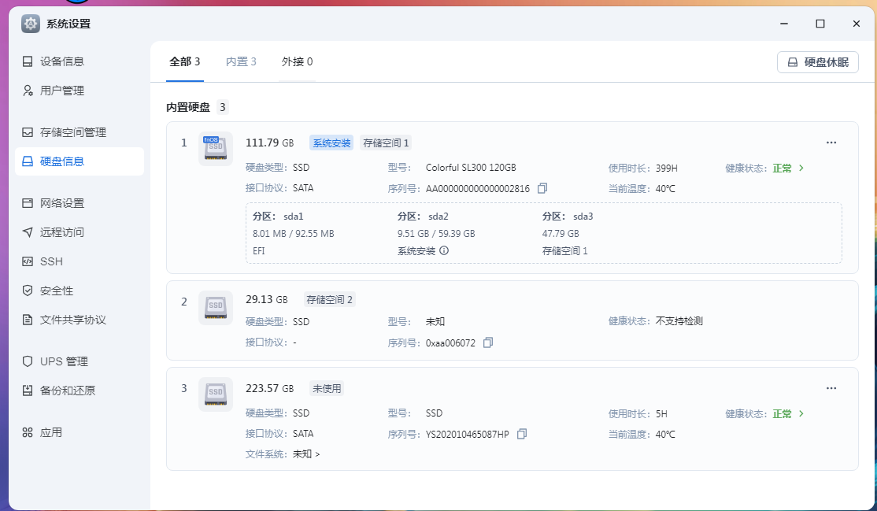The image size is (877, 511).
Task: Click the UPS 管理 shield icon
Action: pyautogui.click(x=28, y=361)
